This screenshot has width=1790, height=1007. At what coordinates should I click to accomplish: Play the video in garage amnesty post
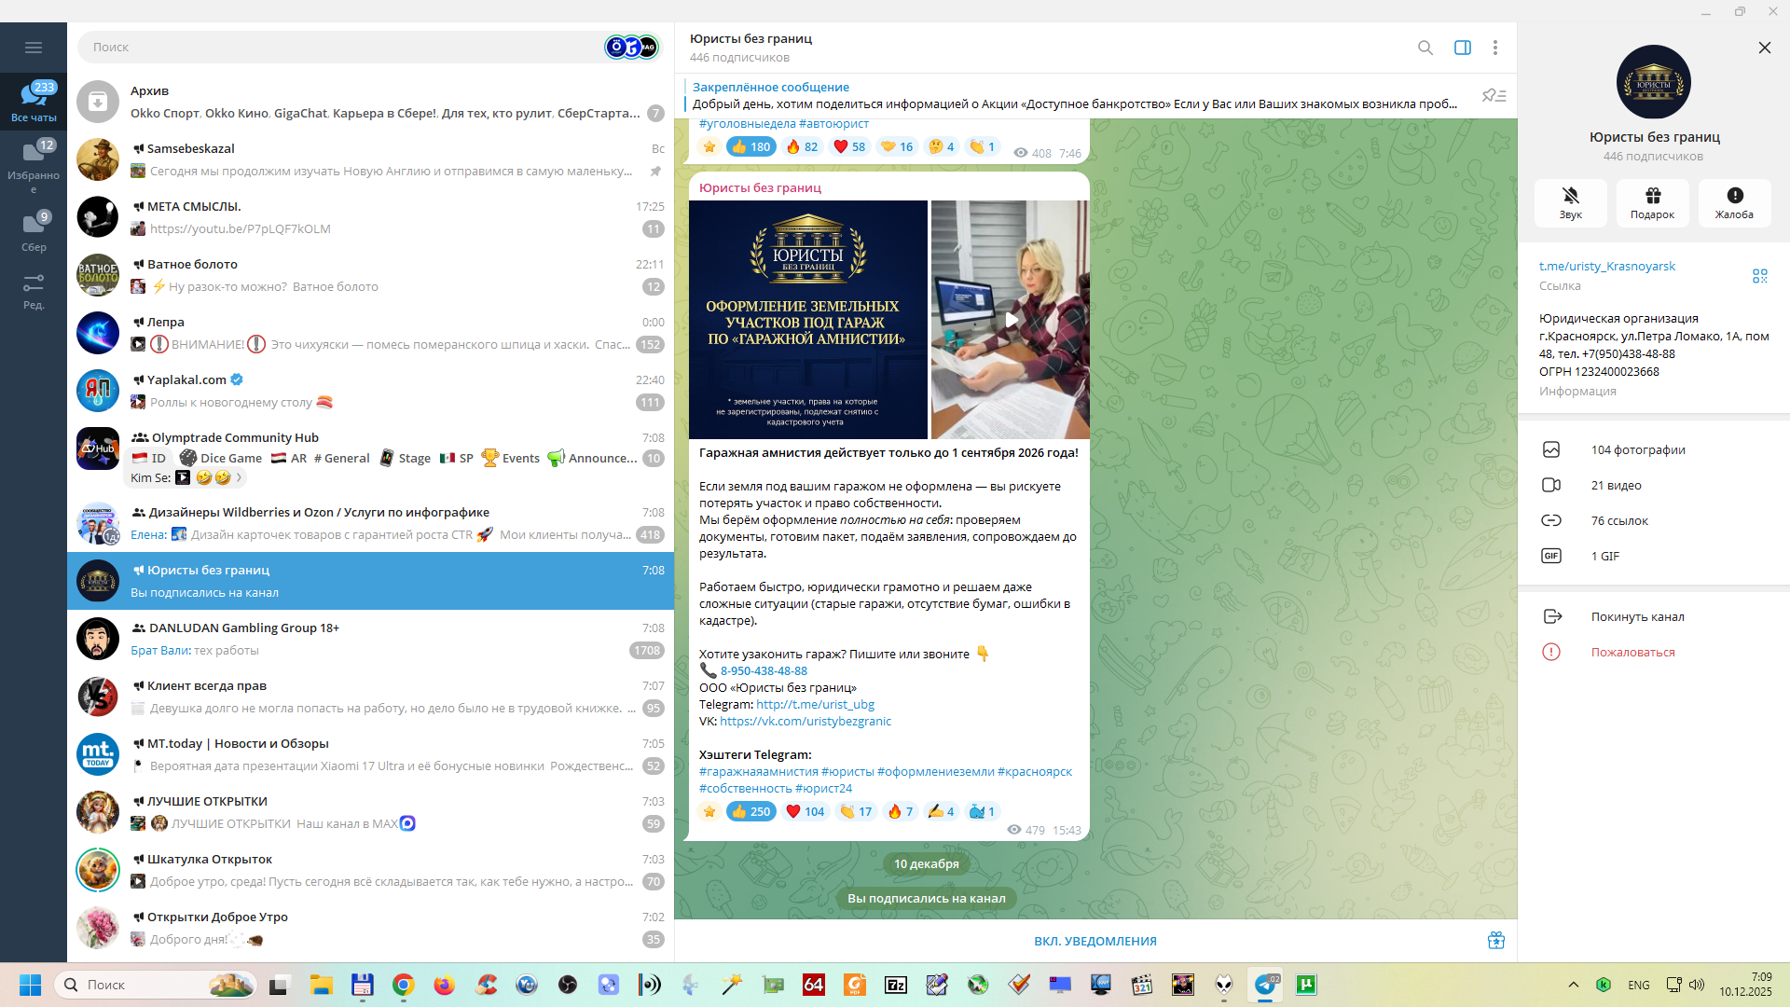(x=1011, y=320)
